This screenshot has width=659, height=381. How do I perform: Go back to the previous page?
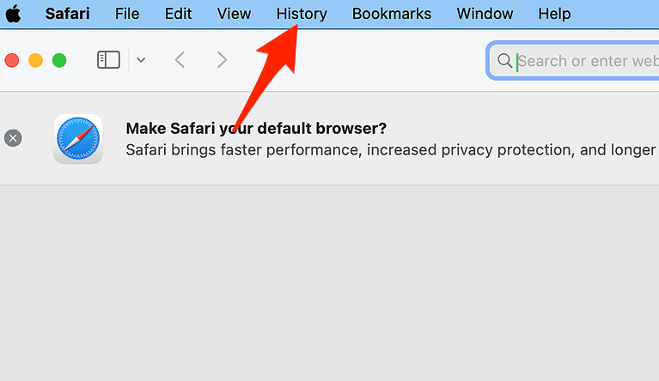180,60
